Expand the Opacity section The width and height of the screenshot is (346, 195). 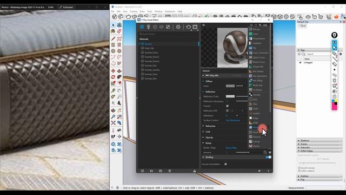203,138
